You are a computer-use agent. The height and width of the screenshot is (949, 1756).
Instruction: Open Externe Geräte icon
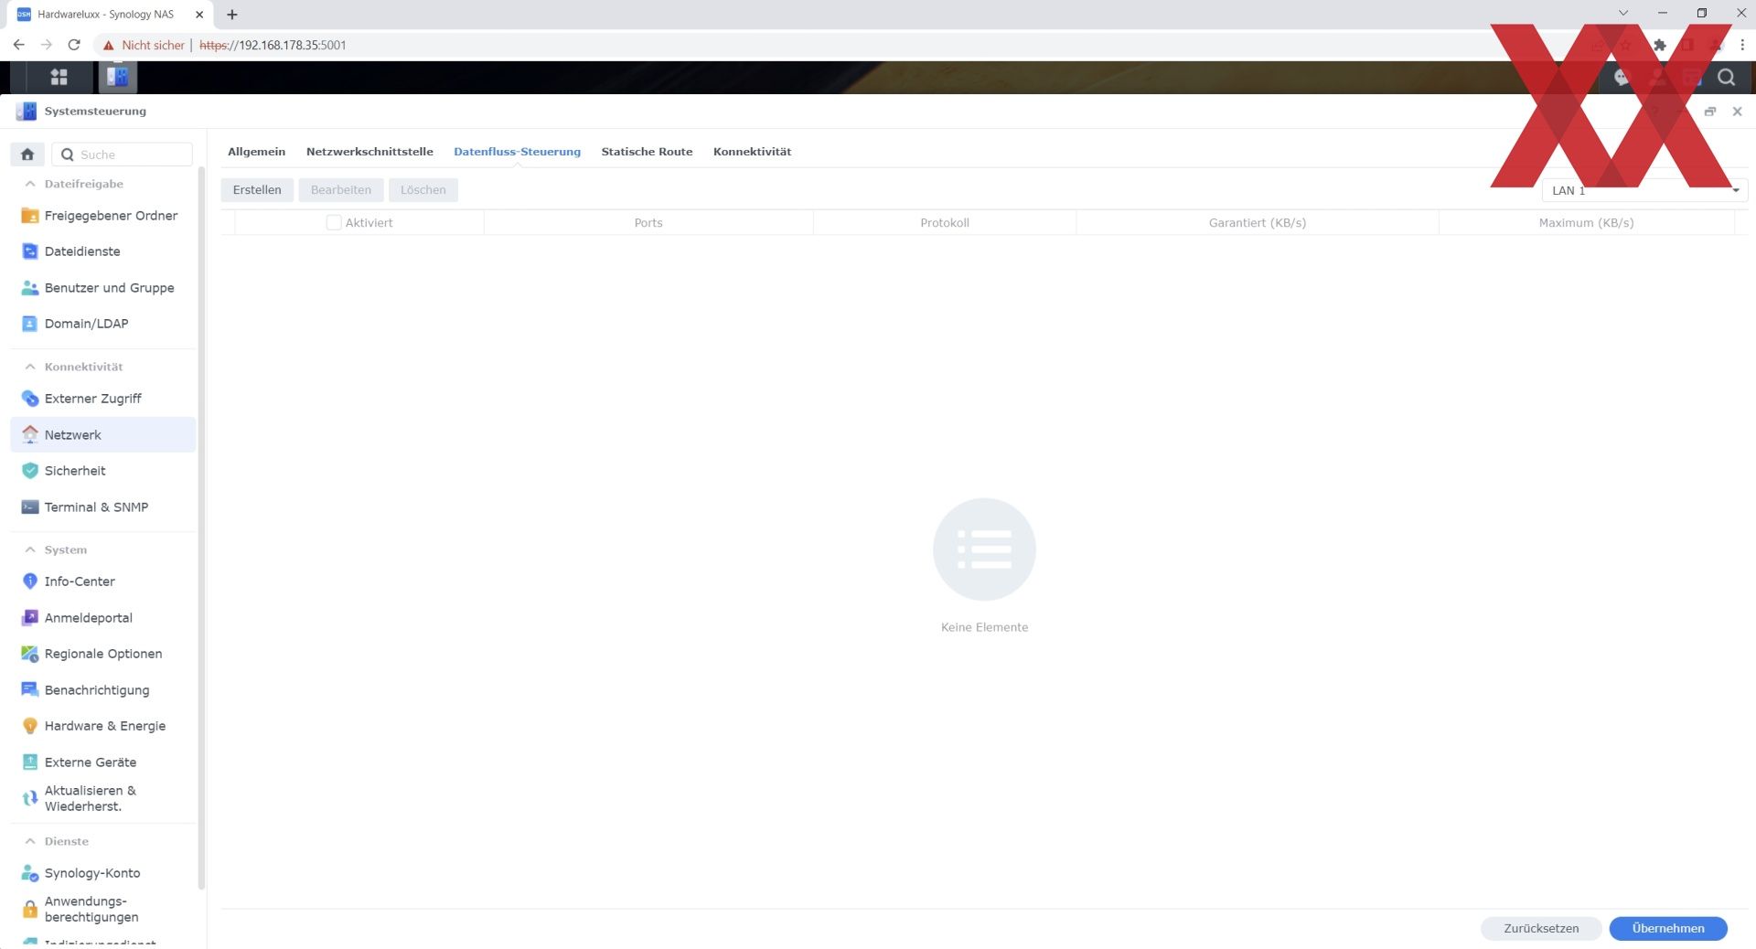point(30,762)
